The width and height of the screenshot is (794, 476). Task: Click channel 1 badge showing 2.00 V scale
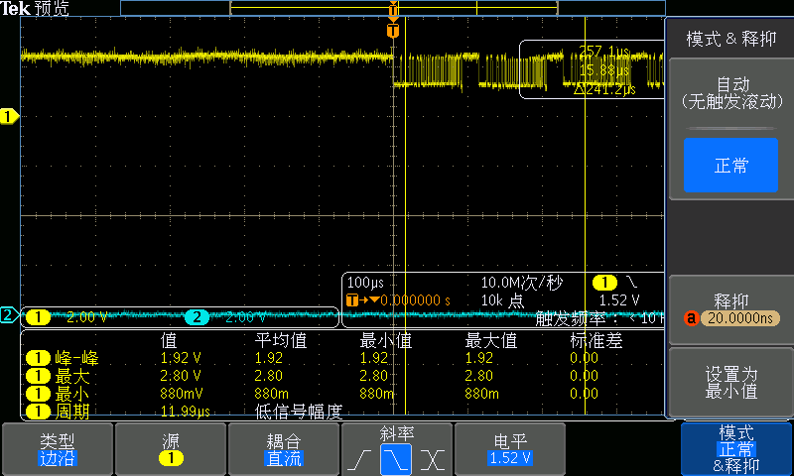(x=38, y=317)
